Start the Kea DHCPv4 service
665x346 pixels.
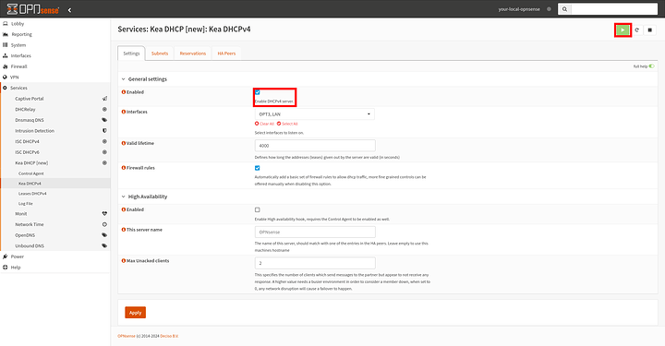pyautogui.click(x=623, y=30)
